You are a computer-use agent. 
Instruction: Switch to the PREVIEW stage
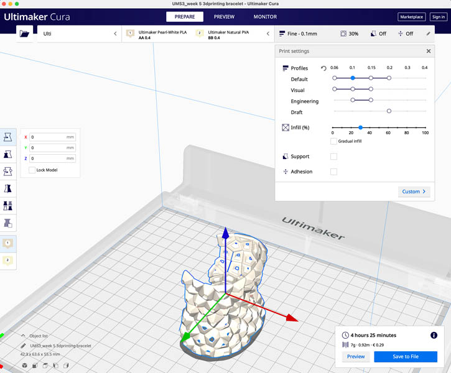tap(224, 17)
